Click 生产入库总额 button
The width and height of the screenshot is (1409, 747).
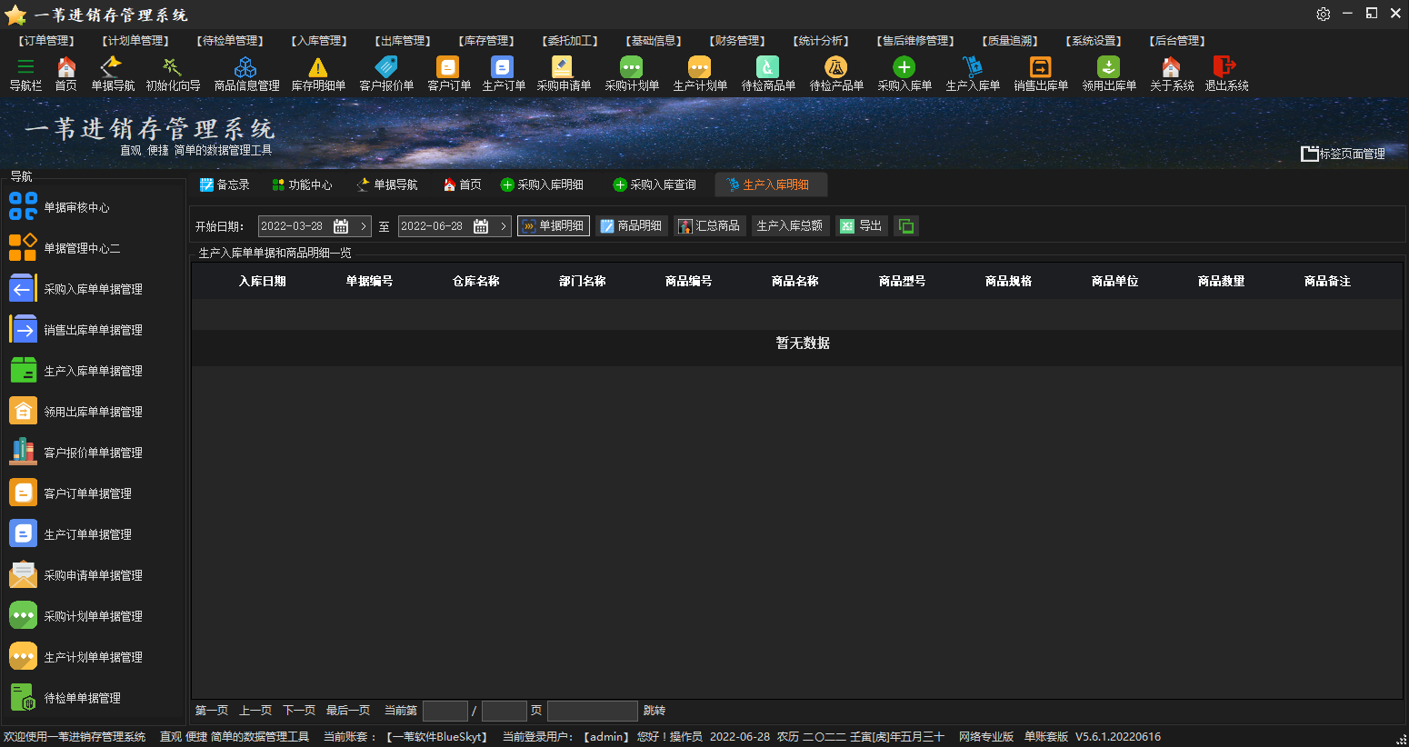pyautogui.click(x=790, y=226)
